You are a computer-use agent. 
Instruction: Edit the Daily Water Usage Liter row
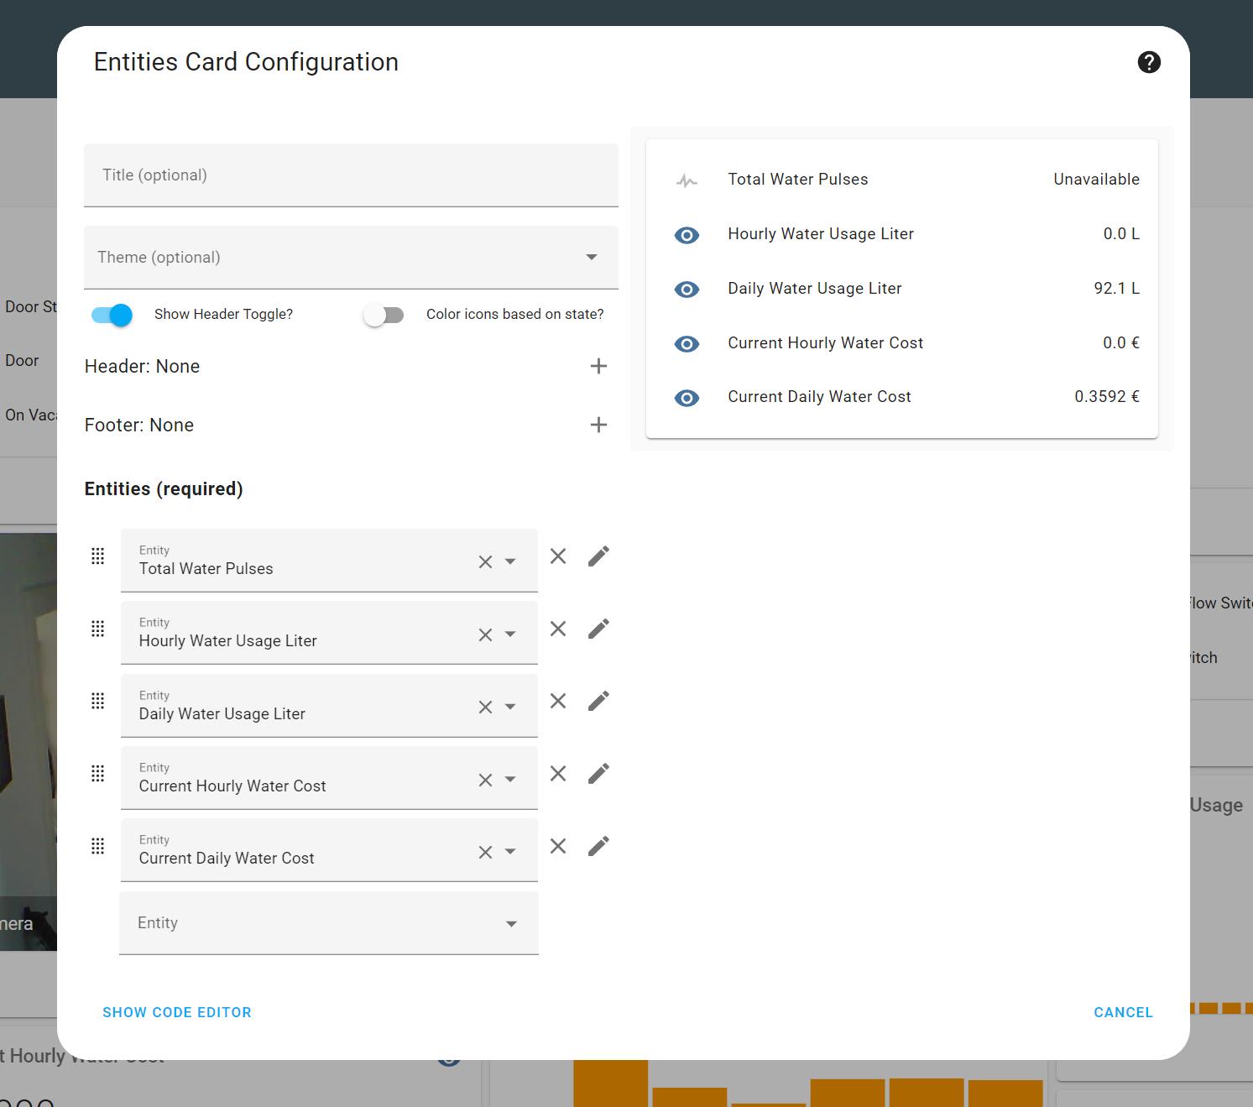(x=598, y=701)
